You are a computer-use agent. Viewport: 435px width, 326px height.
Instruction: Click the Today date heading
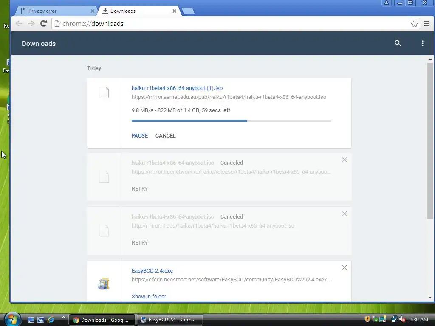(x=94, y=68)
